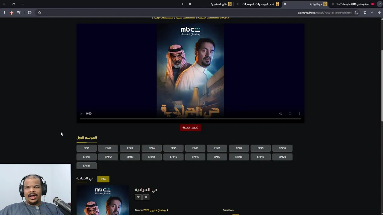The height and width of the screenshot is (215, 383).
Task: Select episode EP#4
Action: 152,148
